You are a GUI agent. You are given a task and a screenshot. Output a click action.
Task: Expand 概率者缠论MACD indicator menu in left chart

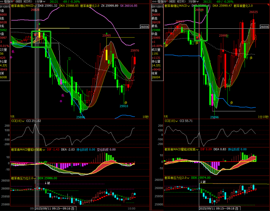coord(24,6)
